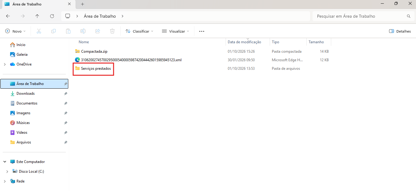416x191 pixels.
Task: Open the three-dots more options menu
Action: pos(202,31)
